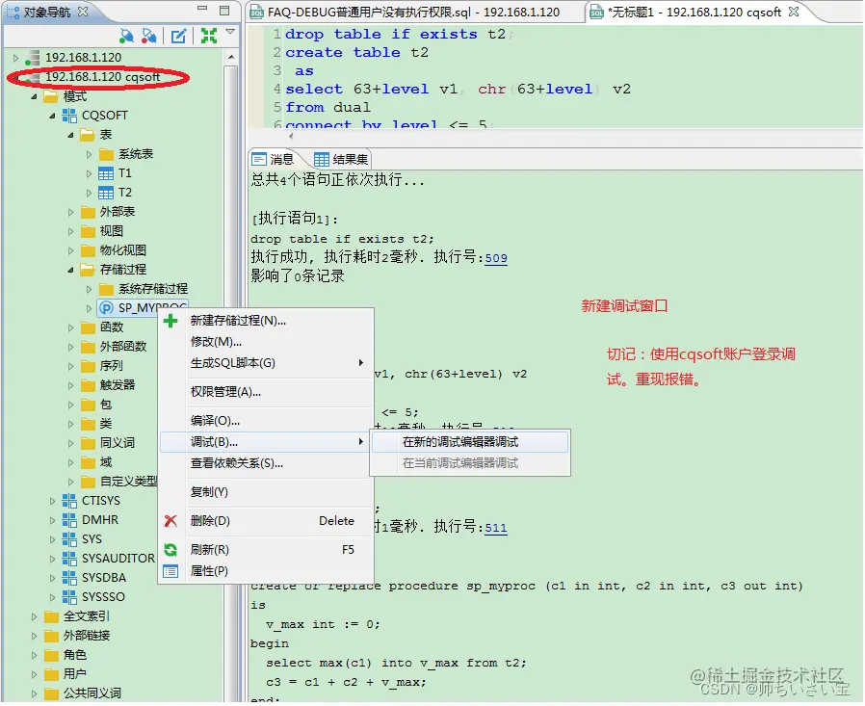Click red X 删除(D) menu entry
The image size is (865, 706).
[266, 521]
